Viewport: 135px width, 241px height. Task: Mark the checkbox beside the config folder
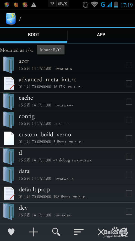pyautogui.click(x=129, y=120)
